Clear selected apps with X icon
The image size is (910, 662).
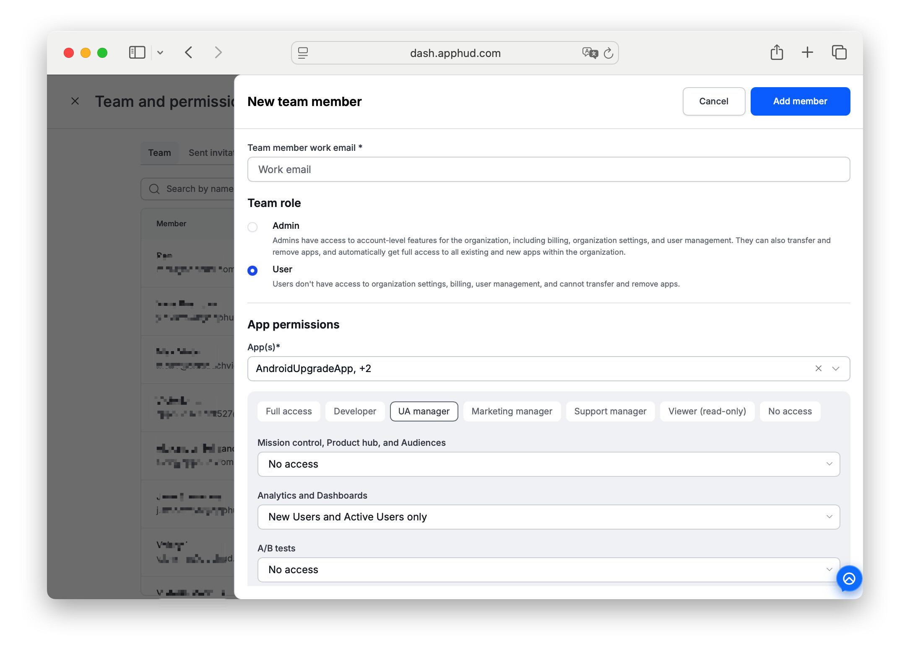click(818, 368)
